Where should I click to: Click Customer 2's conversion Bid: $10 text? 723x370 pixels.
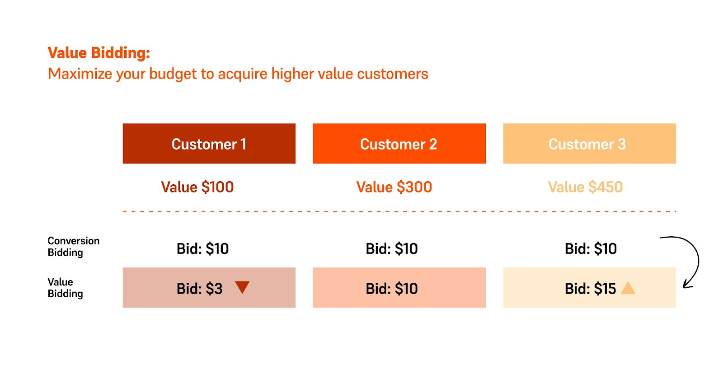(x=392, y=248)
